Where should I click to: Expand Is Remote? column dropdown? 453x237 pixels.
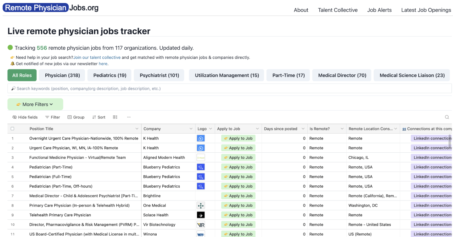pyautogui.click(x=342, y=129)
